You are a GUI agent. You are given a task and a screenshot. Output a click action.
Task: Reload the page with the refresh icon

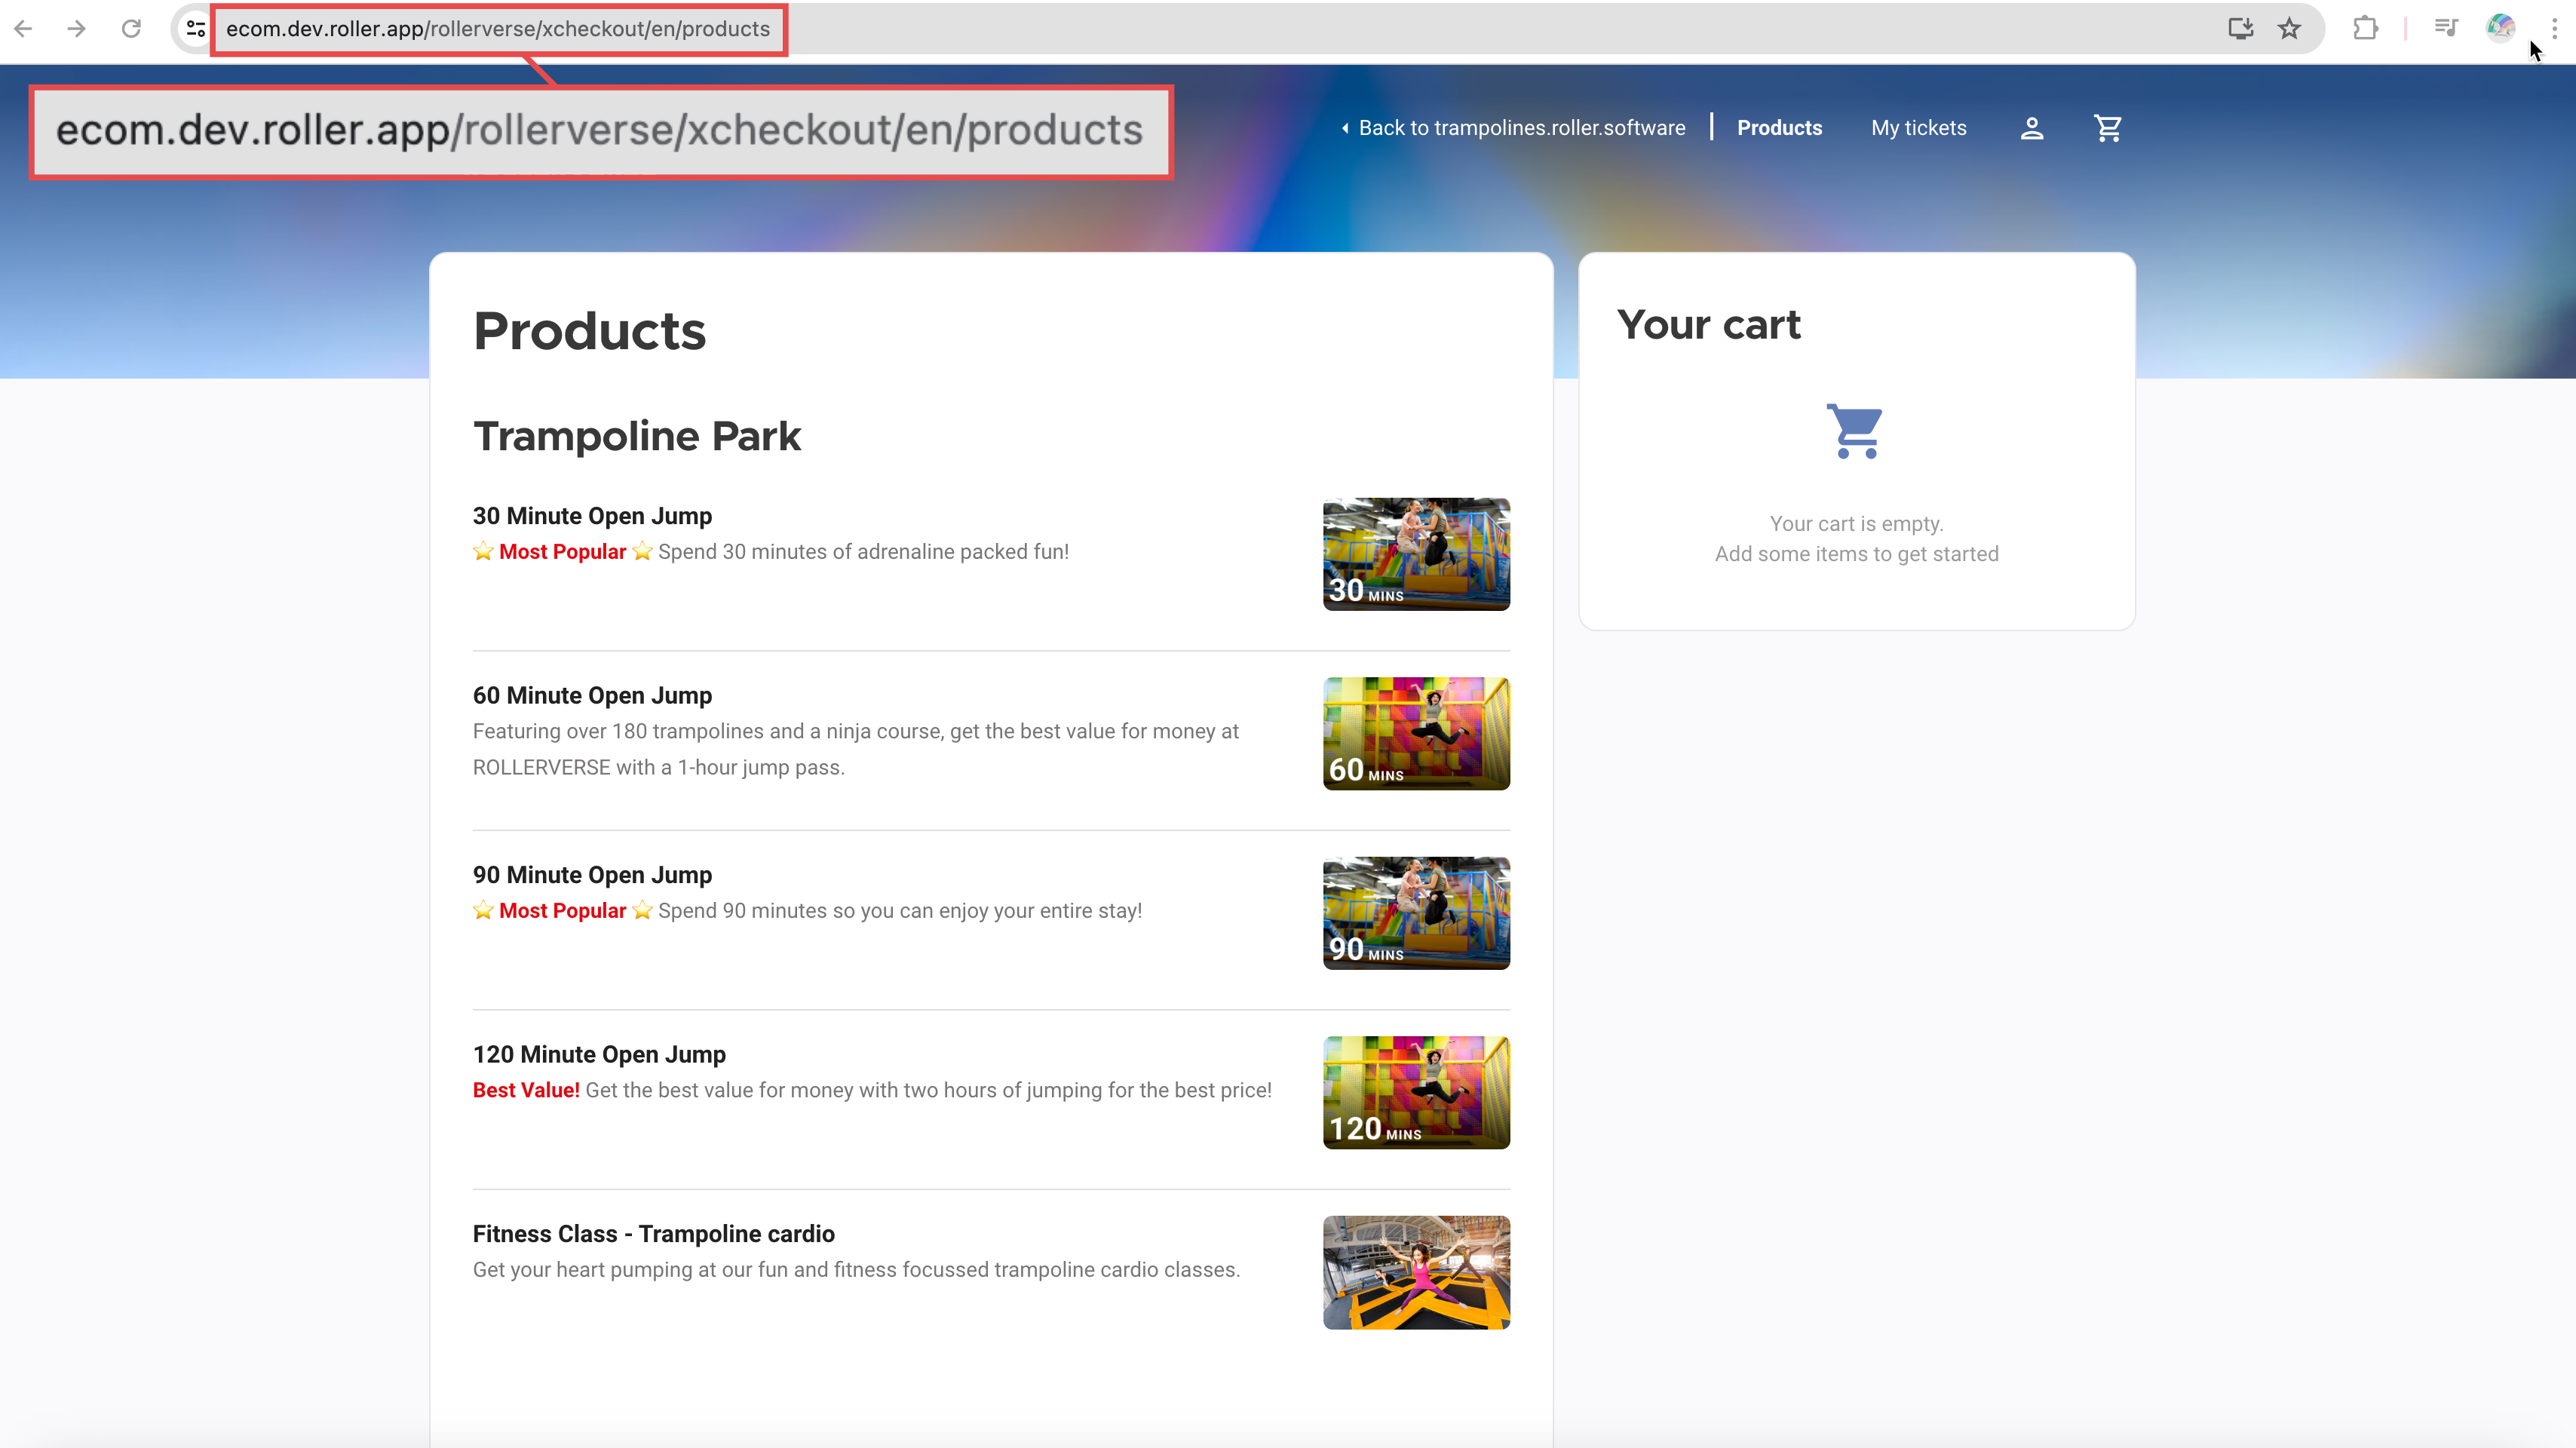coord(131,28)
